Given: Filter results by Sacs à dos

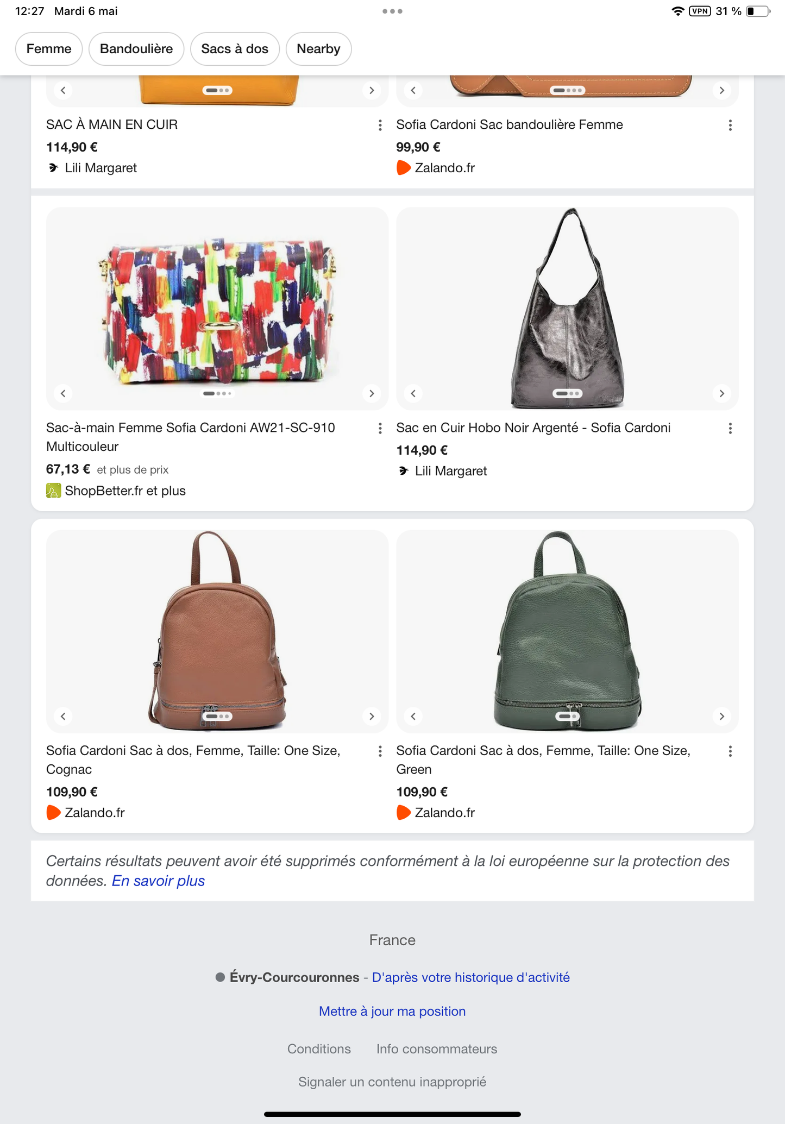Looking at the screenshot, I should pyautogui.click(x=235, y=49).
